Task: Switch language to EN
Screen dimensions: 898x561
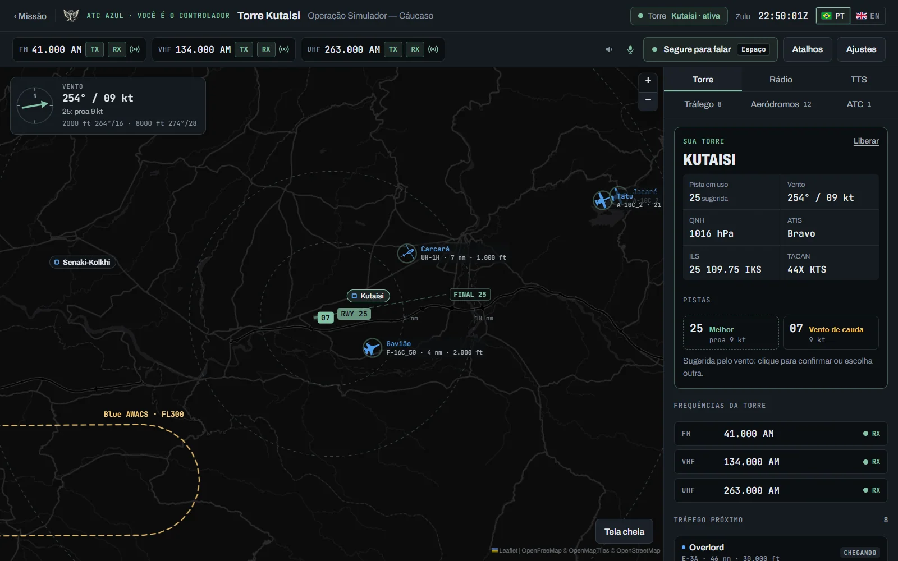Action: [868, 16]
